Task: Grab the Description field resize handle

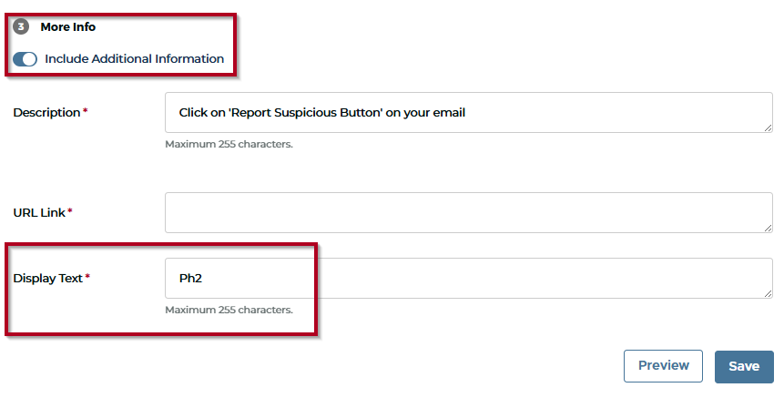Action: point(768,128)
